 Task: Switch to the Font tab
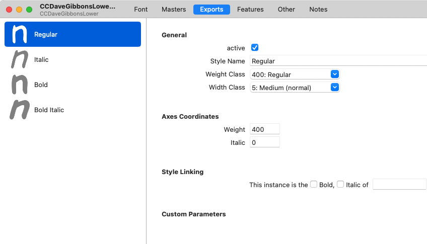141,10
